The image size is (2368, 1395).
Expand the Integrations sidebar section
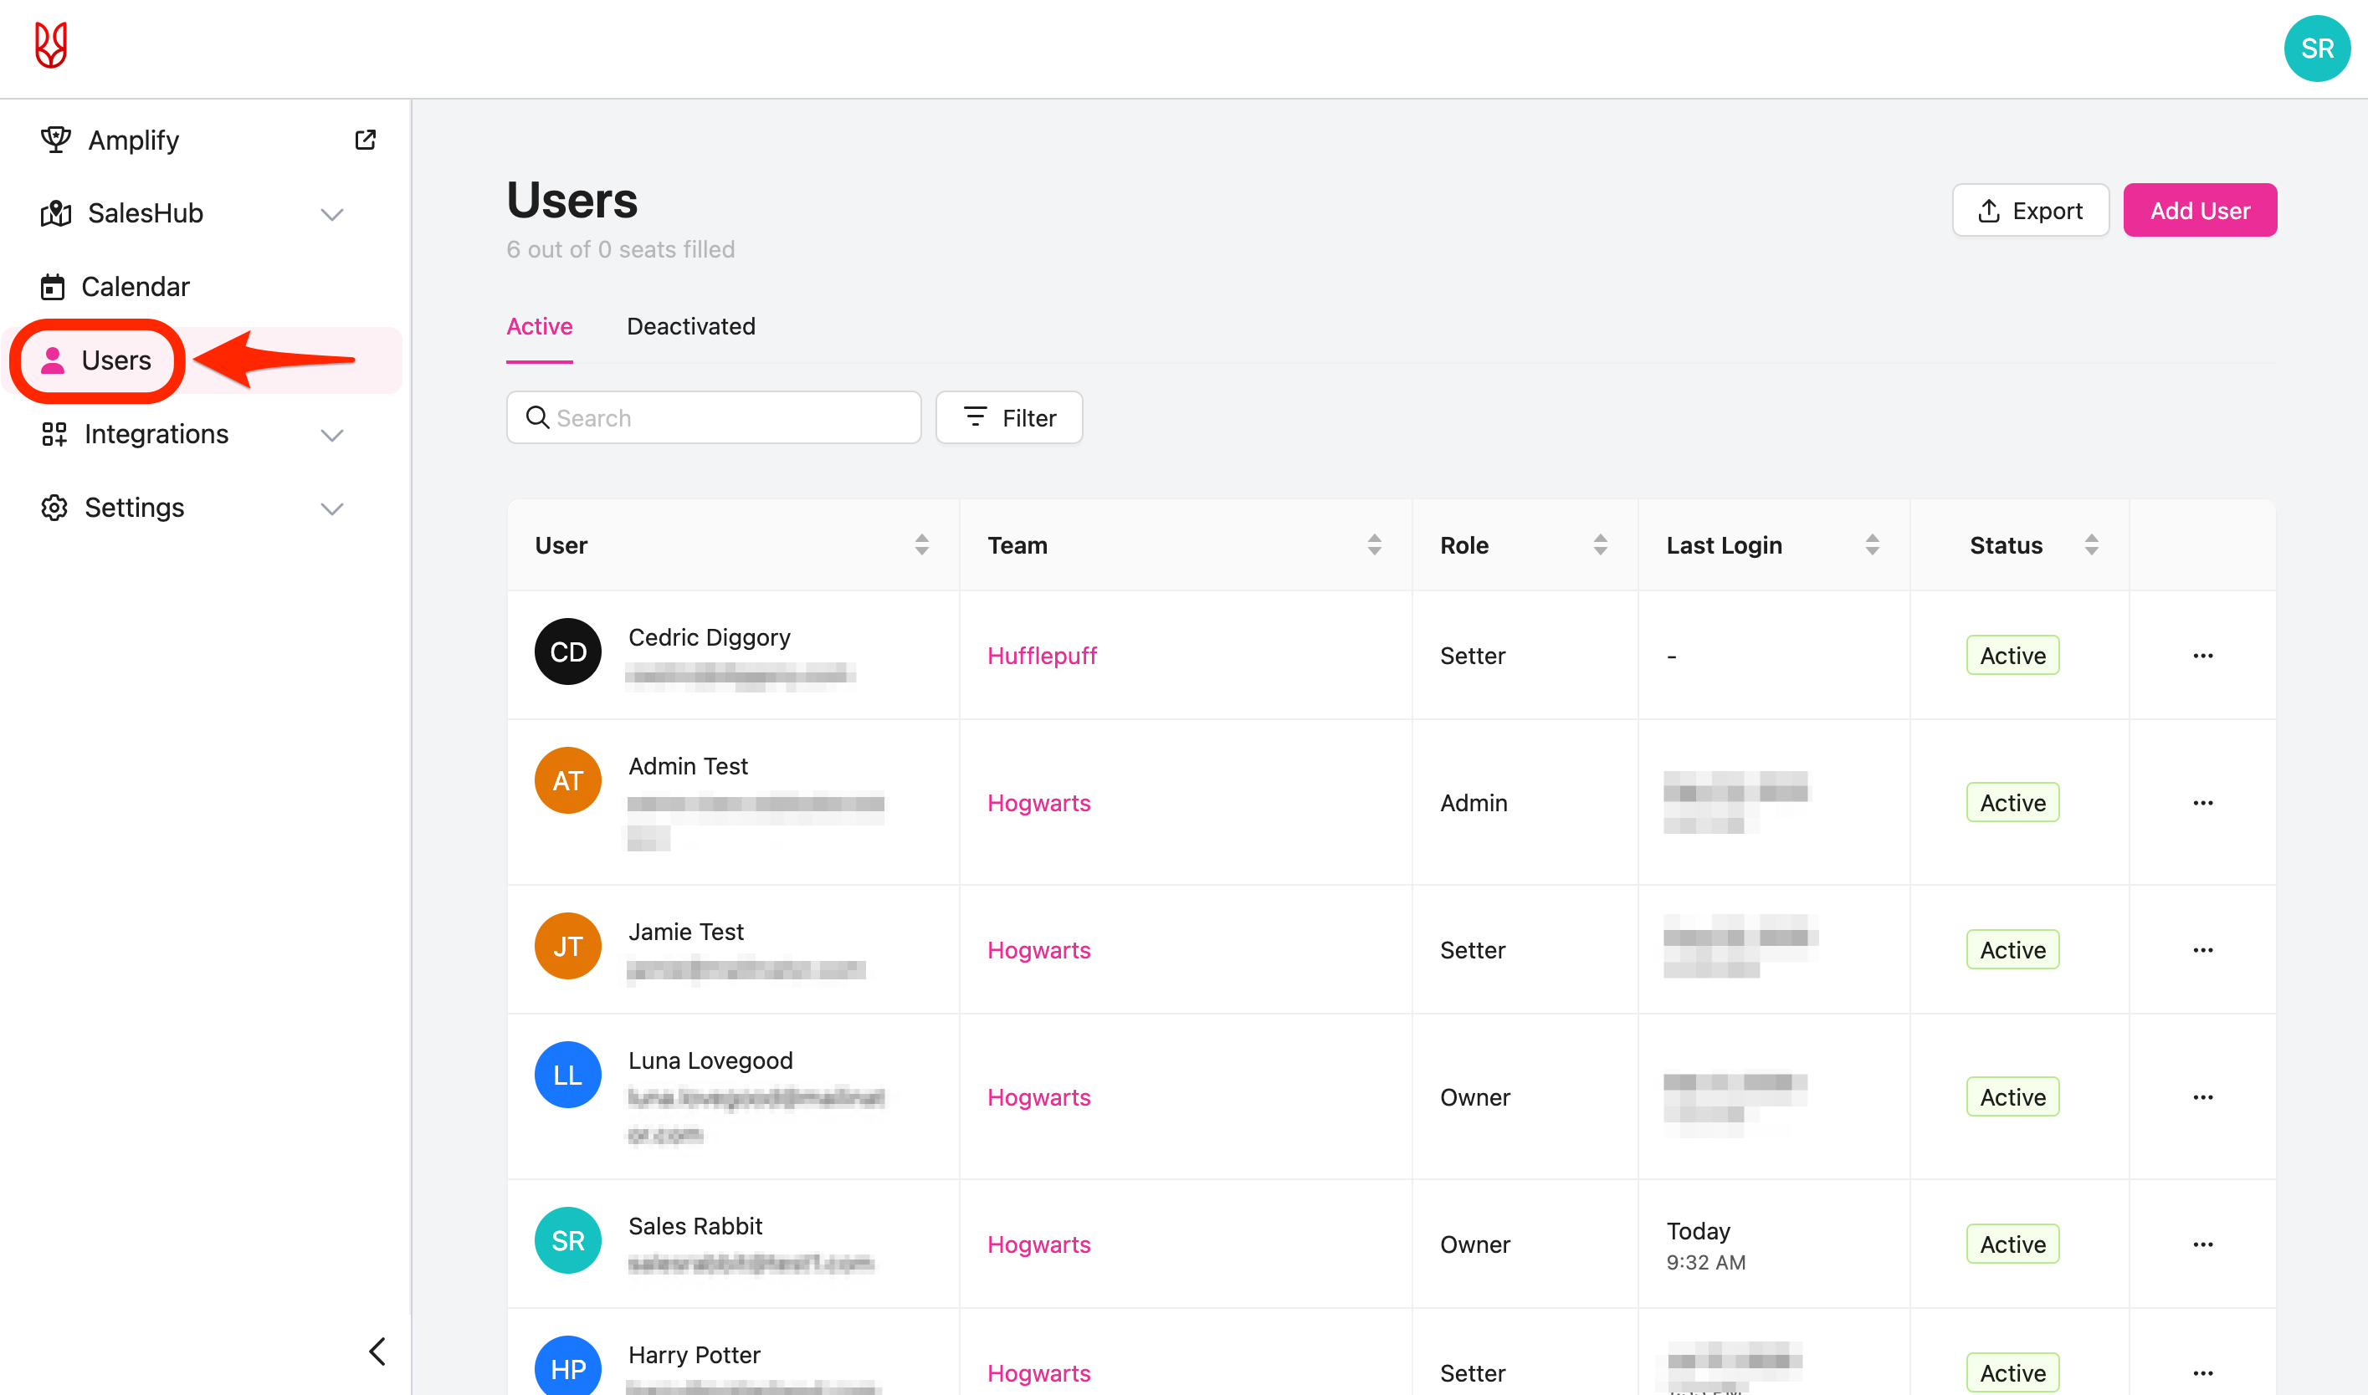pos(331,435)
